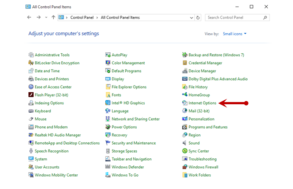Open Windows Mobility Center link
Screen dimensions: 293x189
[56, 175]
